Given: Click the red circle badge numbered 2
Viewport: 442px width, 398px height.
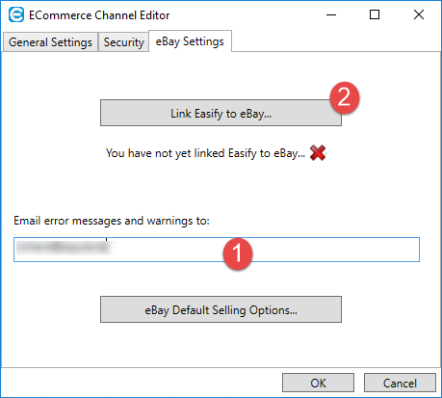Looking at the screenshot, I should (345, 97).
